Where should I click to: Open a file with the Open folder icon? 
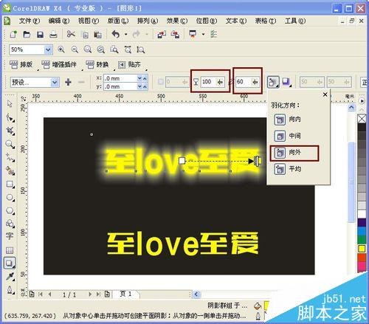27,34
